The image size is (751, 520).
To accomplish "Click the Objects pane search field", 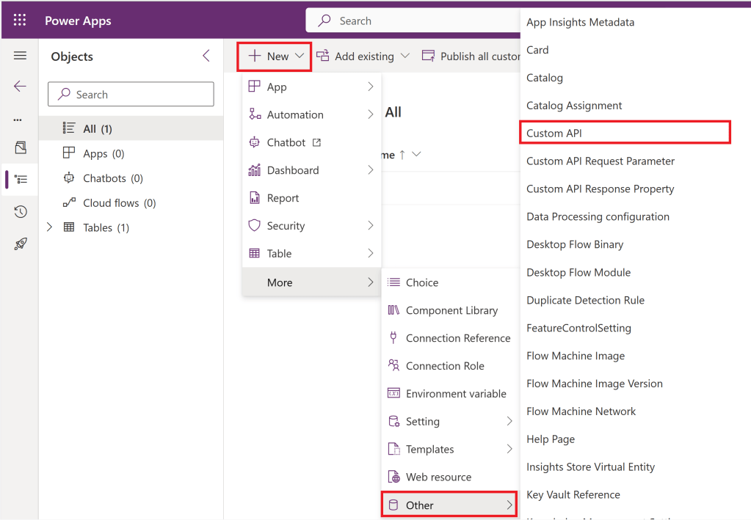I will tap(131, 95).
